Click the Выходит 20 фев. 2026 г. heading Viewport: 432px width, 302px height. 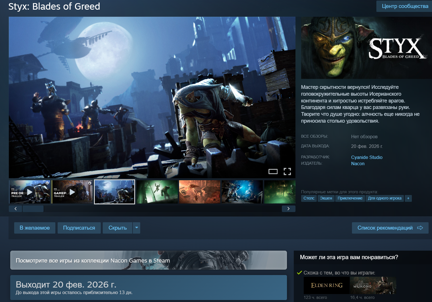click(66, 284)
